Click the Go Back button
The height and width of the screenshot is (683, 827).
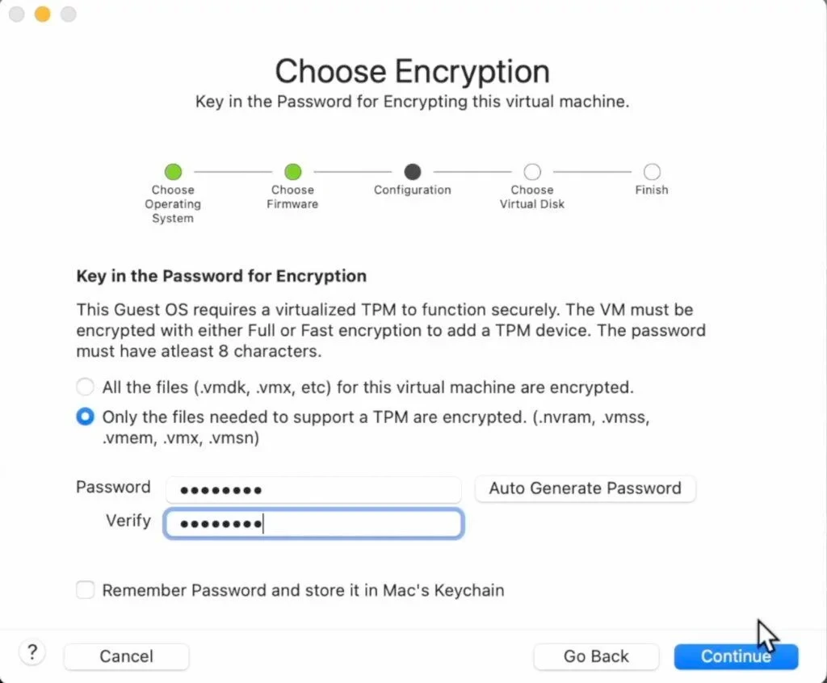(596, 656)
